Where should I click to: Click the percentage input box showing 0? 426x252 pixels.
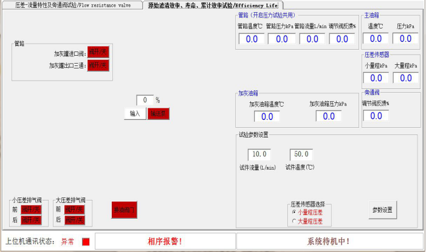145,100
